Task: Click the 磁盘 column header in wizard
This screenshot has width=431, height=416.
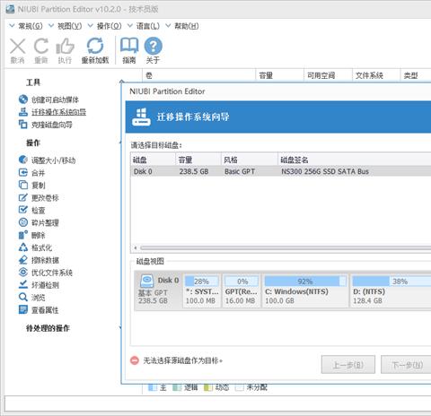Action: tap(154, 160)
